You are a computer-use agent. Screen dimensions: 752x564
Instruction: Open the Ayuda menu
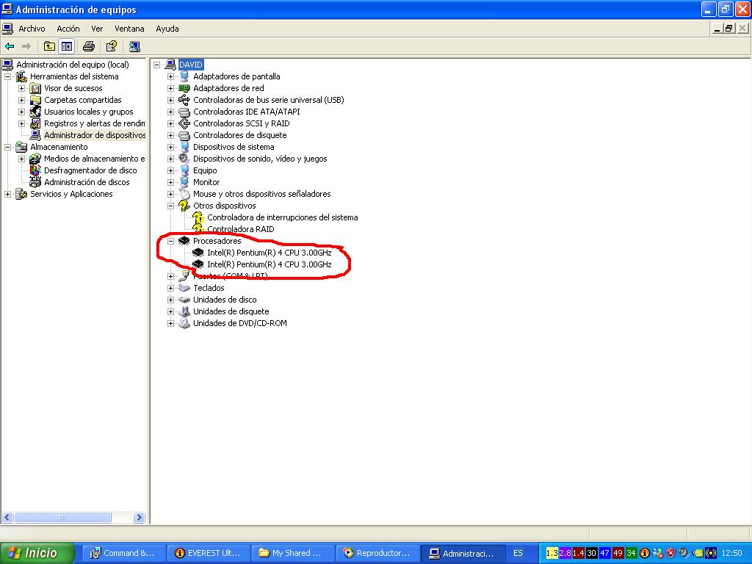pyautogui.click(x=167, y=29)
